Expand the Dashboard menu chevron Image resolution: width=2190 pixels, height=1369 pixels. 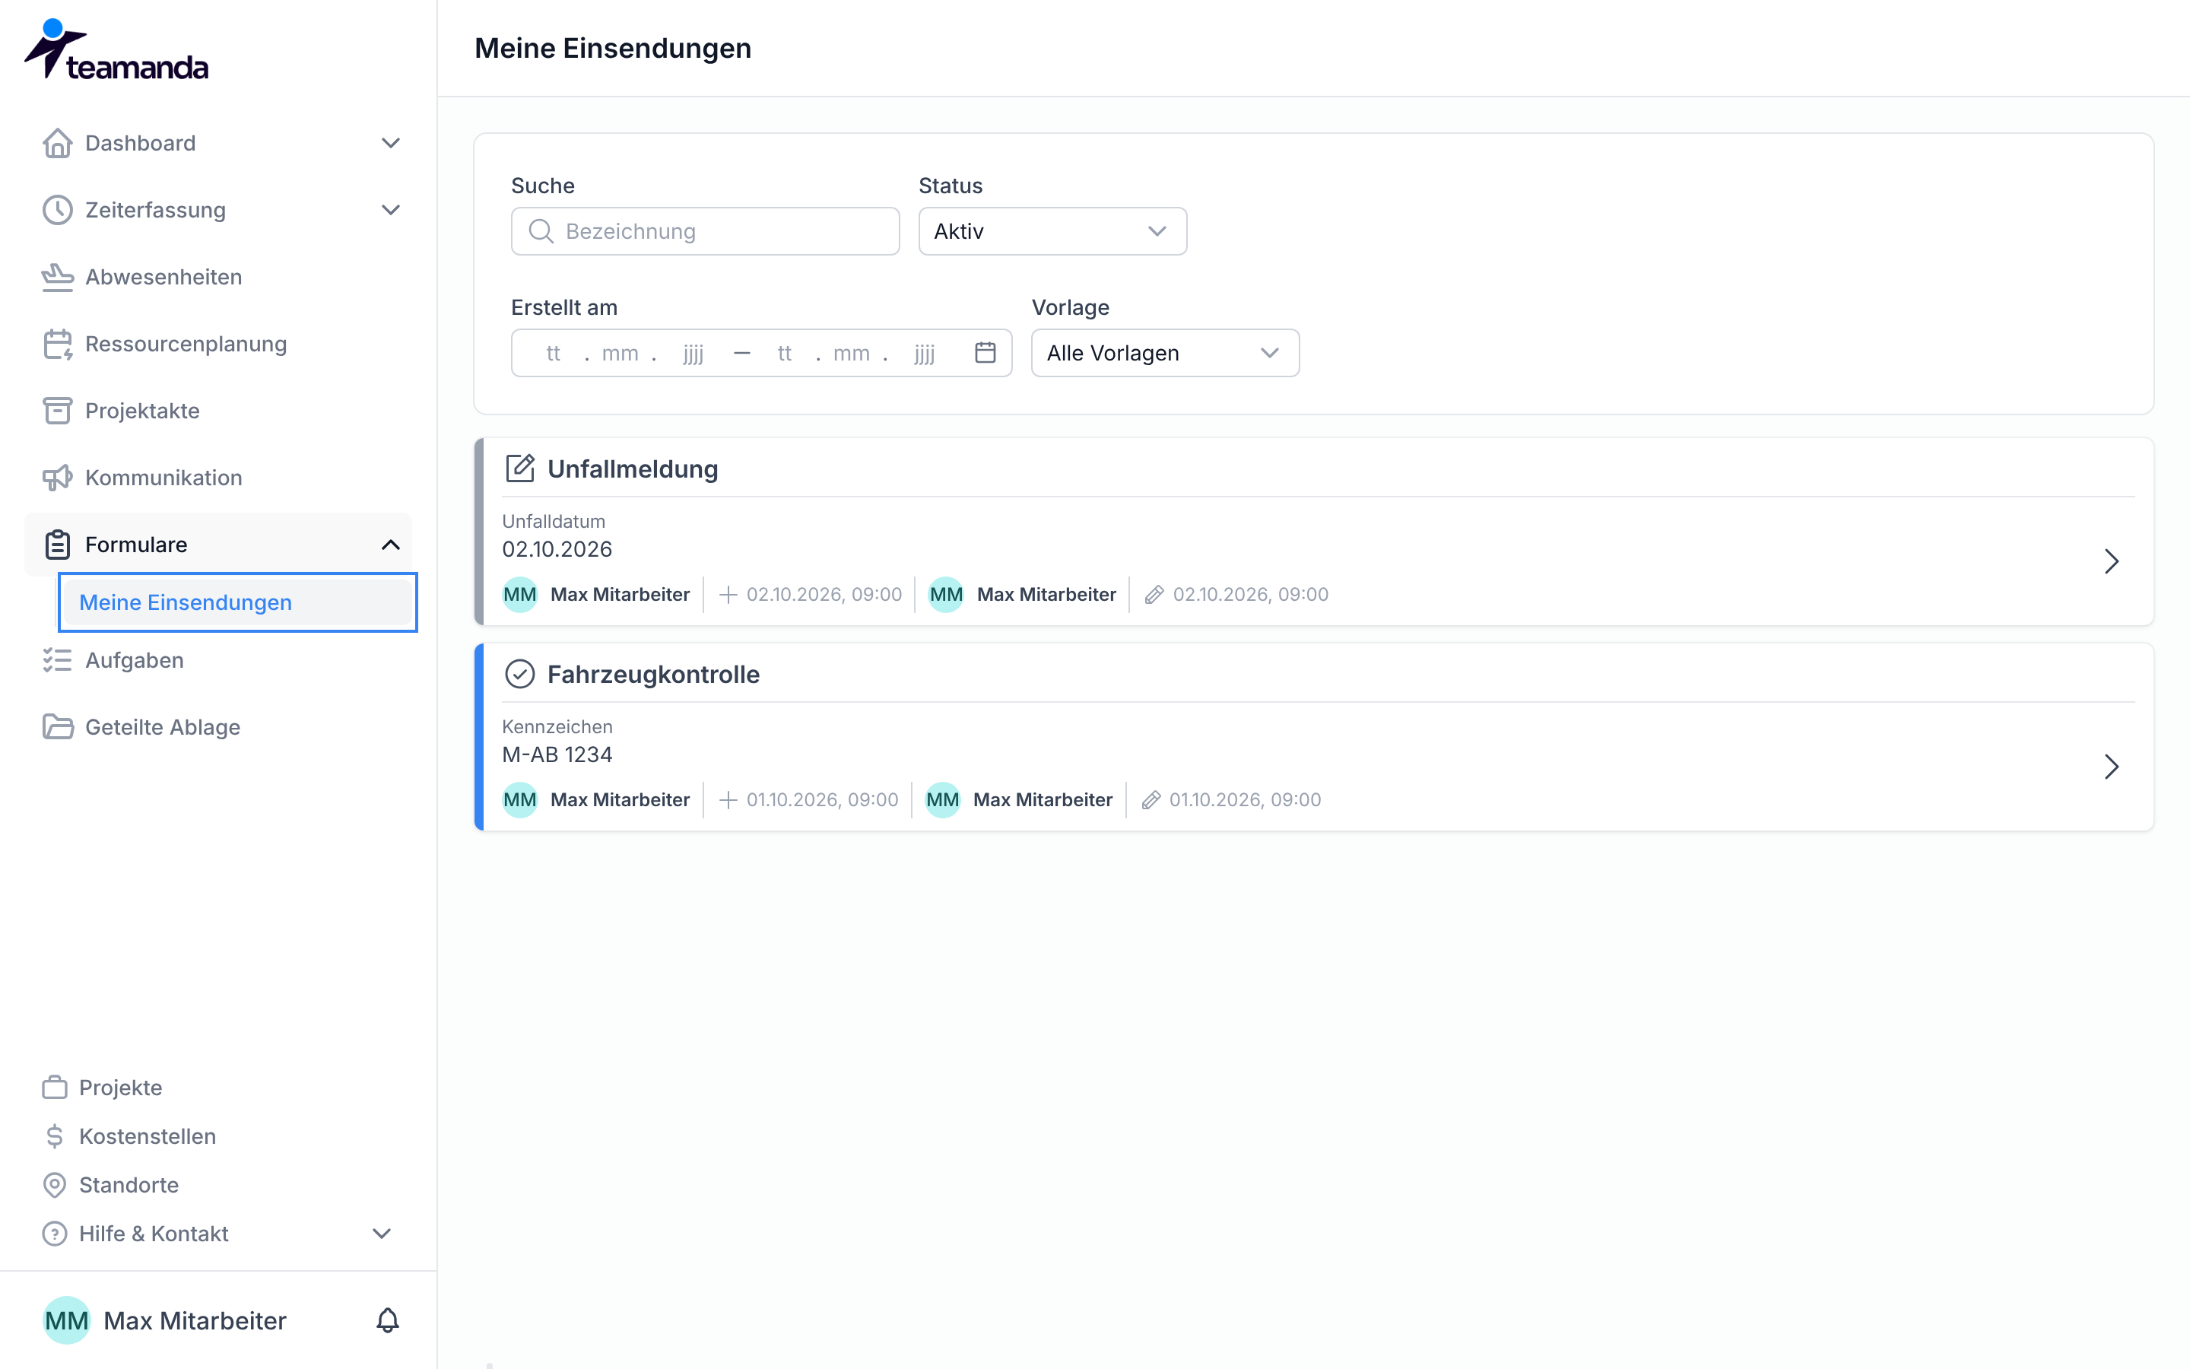tap(391, 143)
